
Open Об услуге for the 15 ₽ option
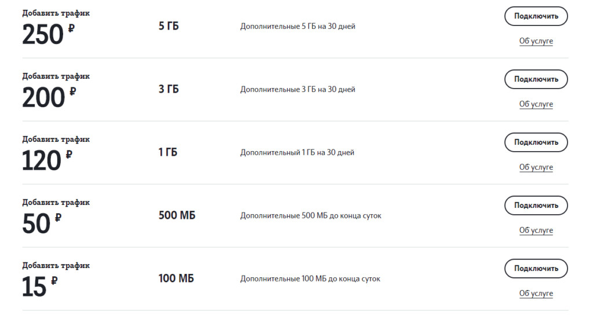point(536,294)
